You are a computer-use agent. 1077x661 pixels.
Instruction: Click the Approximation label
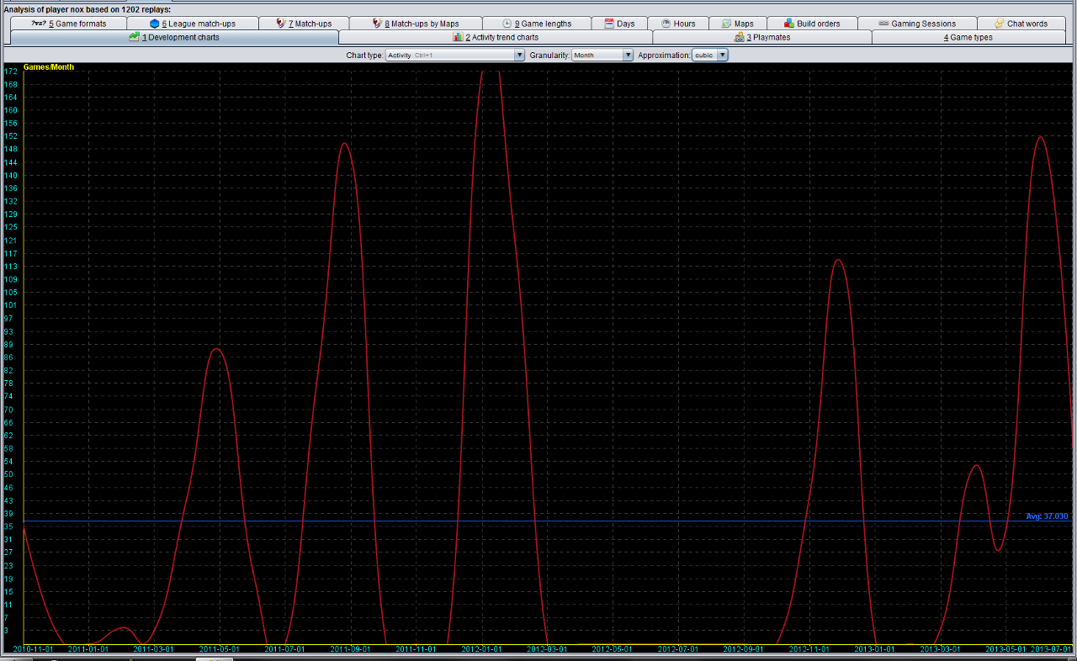[665, 55]
